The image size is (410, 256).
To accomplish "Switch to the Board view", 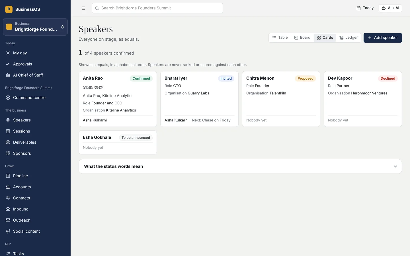I will [302, 38].
